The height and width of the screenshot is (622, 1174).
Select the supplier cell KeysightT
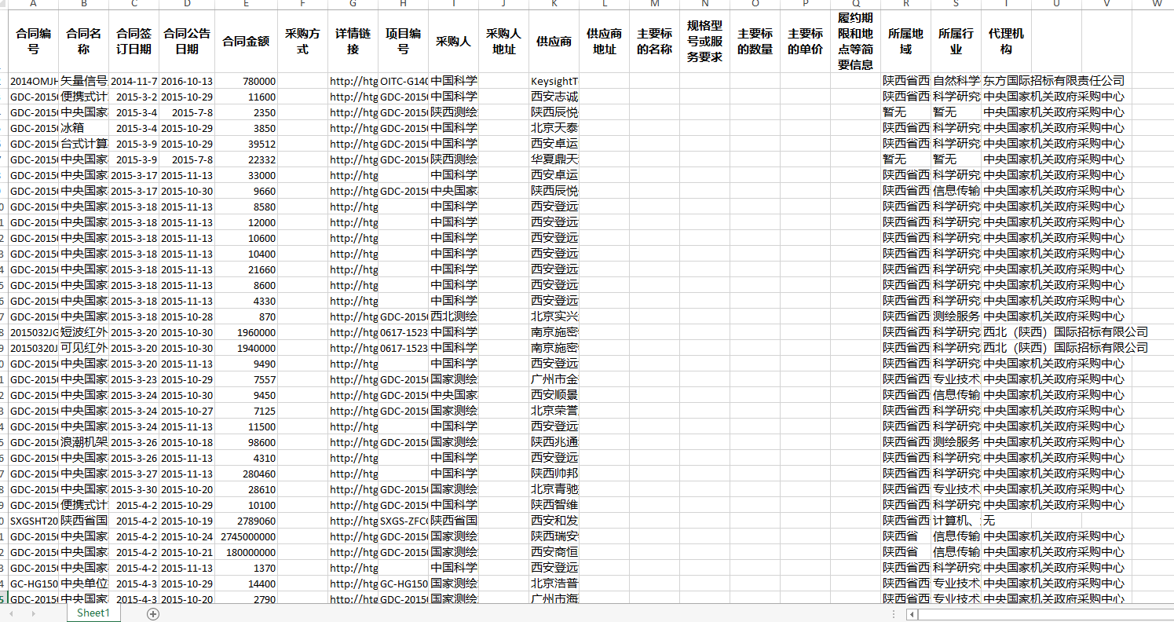coord(554,81)
